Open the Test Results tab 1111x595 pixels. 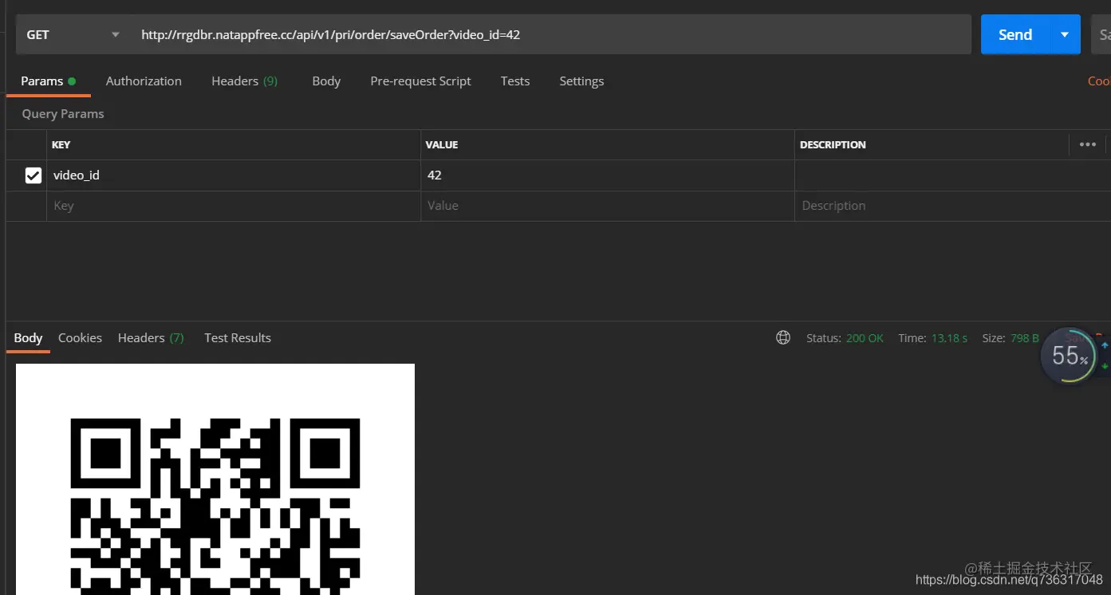click(238, 338)
